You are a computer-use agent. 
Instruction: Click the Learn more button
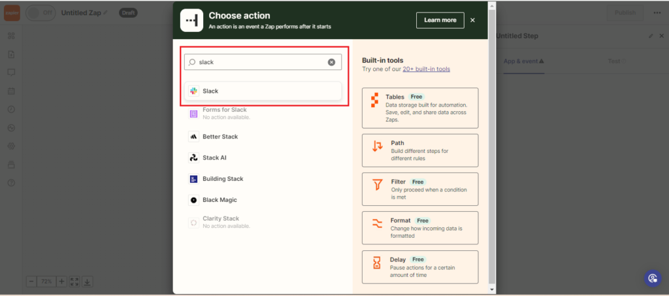(x=440, y=20)
